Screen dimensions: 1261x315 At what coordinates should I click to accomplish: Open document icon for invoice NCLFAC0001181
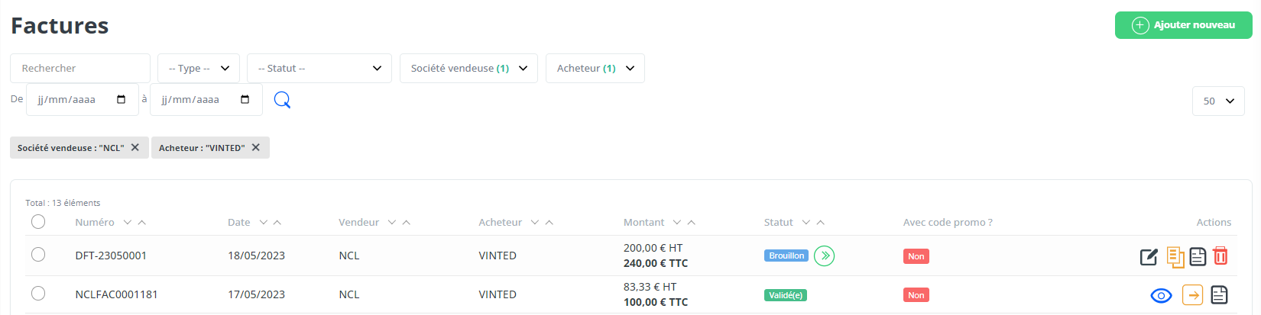click(1219, 294)
